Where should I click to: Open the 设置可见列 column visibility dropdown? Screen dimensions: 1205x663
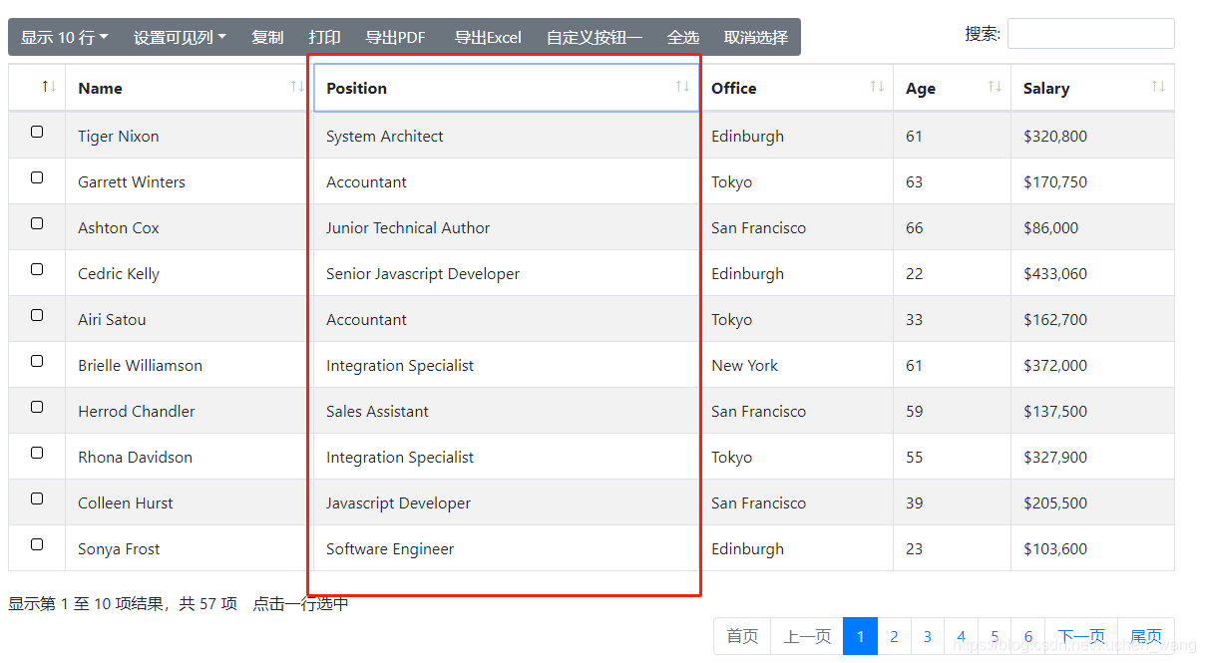(181, 37)
